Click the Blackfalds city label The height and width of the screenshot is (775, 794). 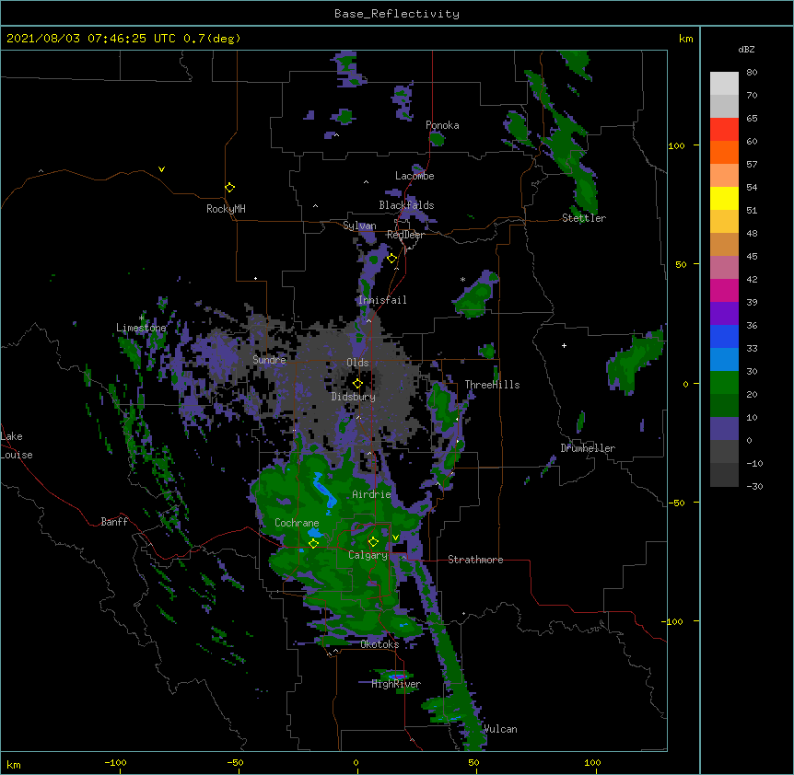tap(406, 205)
